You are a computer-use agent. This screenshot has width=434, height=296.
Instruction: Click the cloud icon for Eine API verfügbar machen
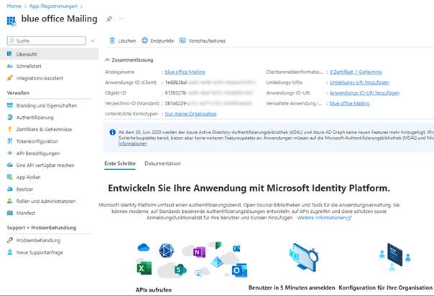pyautogui.click(x=10, y=165)
